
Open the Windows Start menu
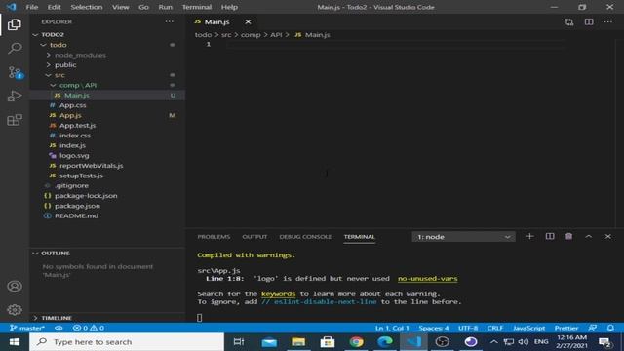click(15, 342)
